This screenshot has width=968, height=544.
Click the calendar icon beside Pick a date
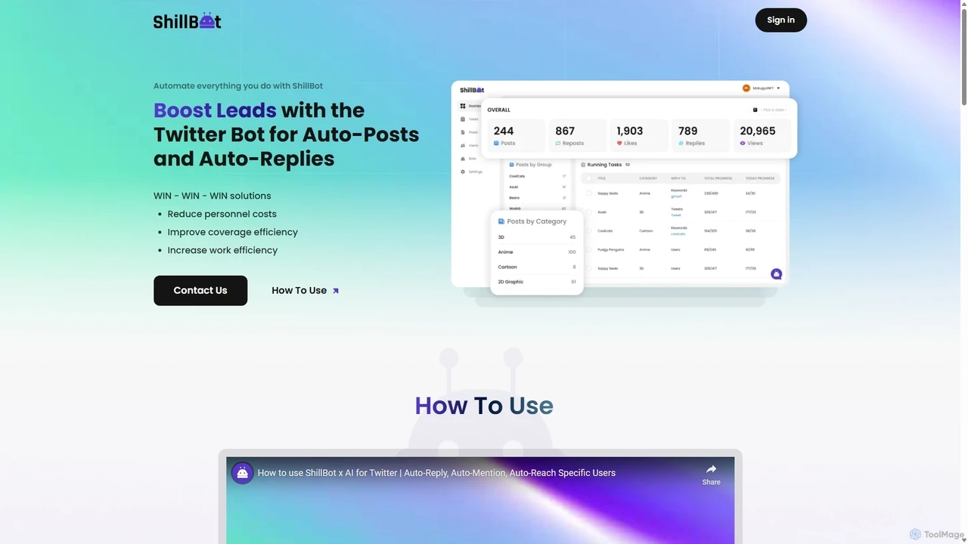click(x=755, y=110)
